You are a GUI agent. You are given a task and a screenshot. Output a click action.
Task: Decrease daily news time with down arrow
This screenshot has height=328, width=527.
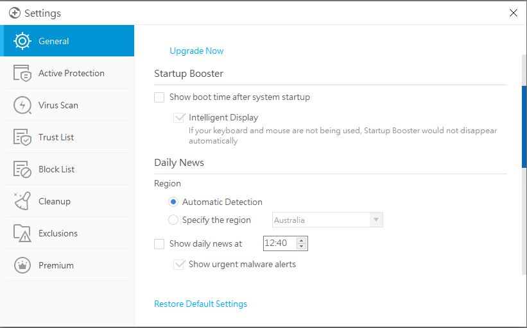(x=302, y=247)
